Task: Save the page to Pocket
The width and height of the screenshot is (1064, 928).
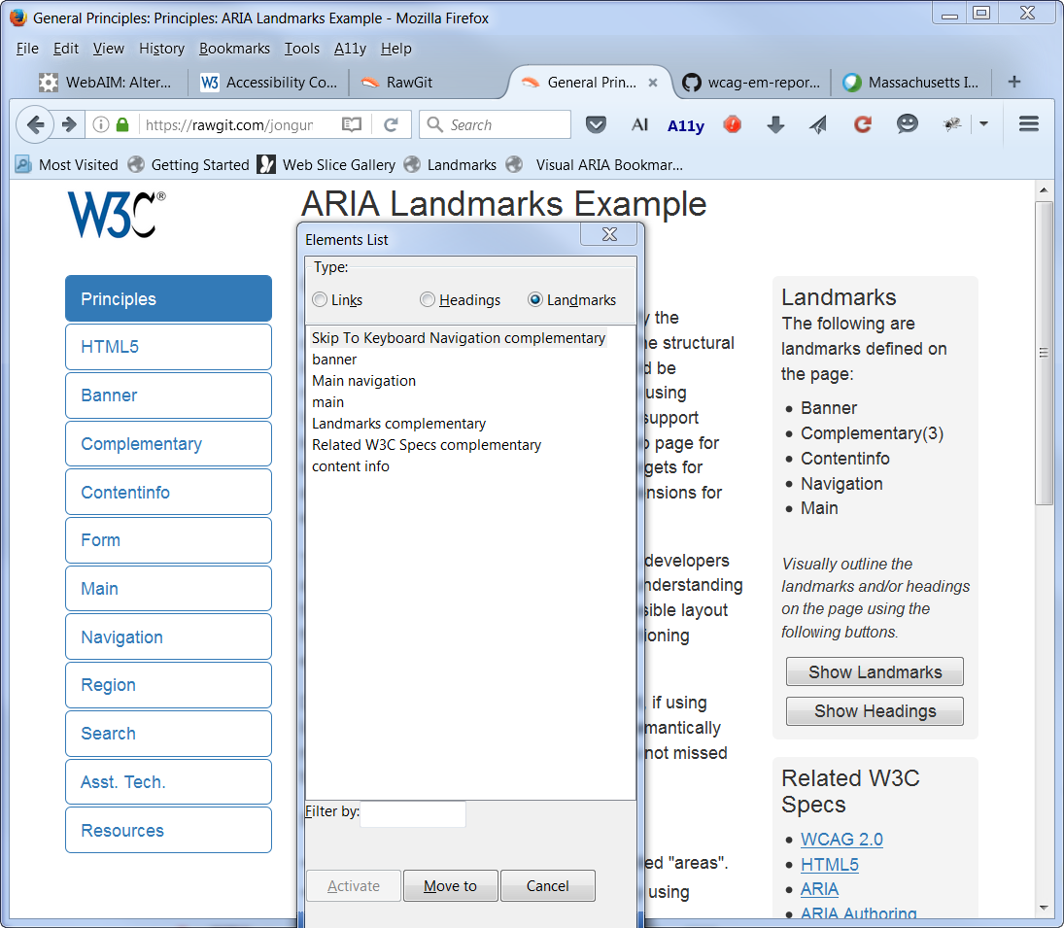Action: 596,124
